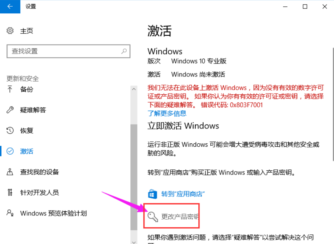Follow the 转到"应用商店" link
This screenshot has height=244, width=334.
(x=183, y=194)
